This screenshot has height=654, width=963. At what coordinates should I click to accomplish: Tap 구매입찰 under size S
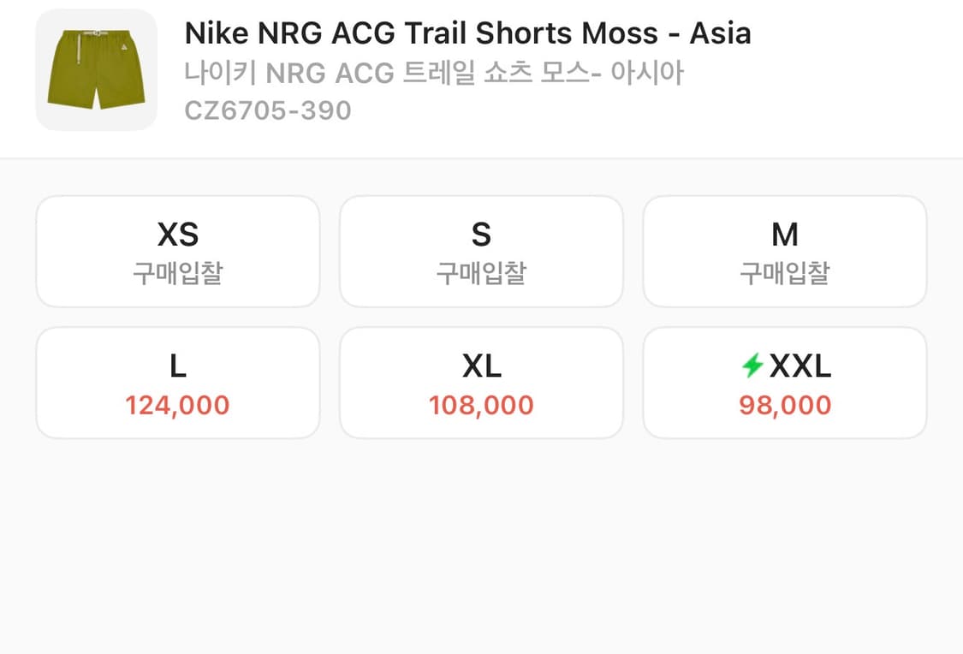pos(481,274)
